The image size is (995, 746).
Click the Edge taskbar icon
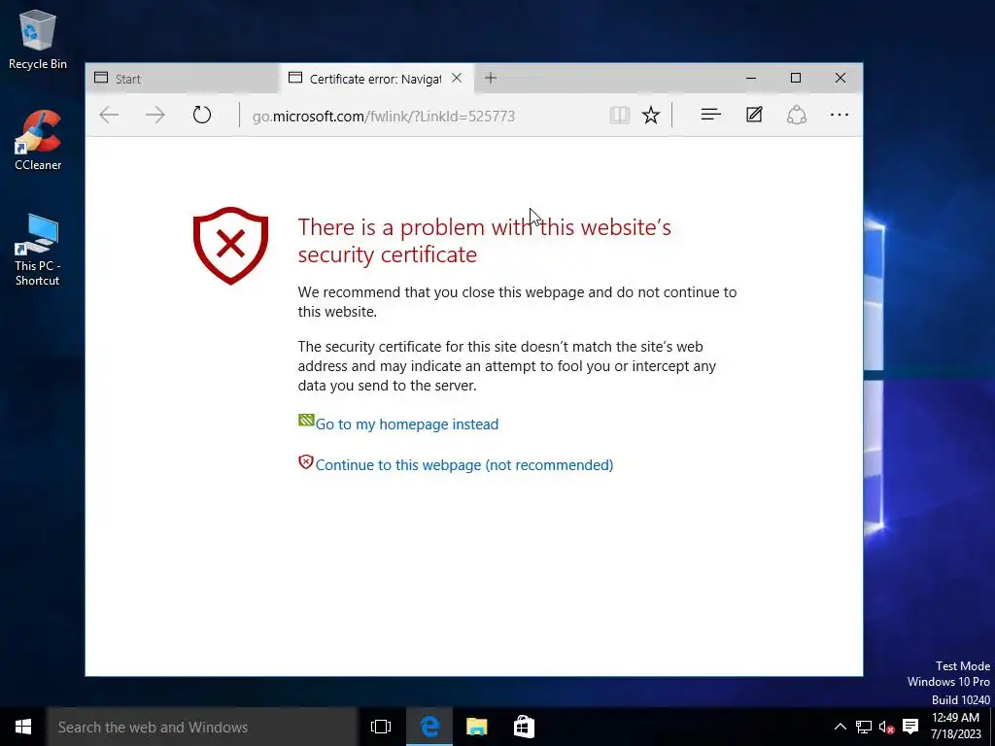(429, 727)
